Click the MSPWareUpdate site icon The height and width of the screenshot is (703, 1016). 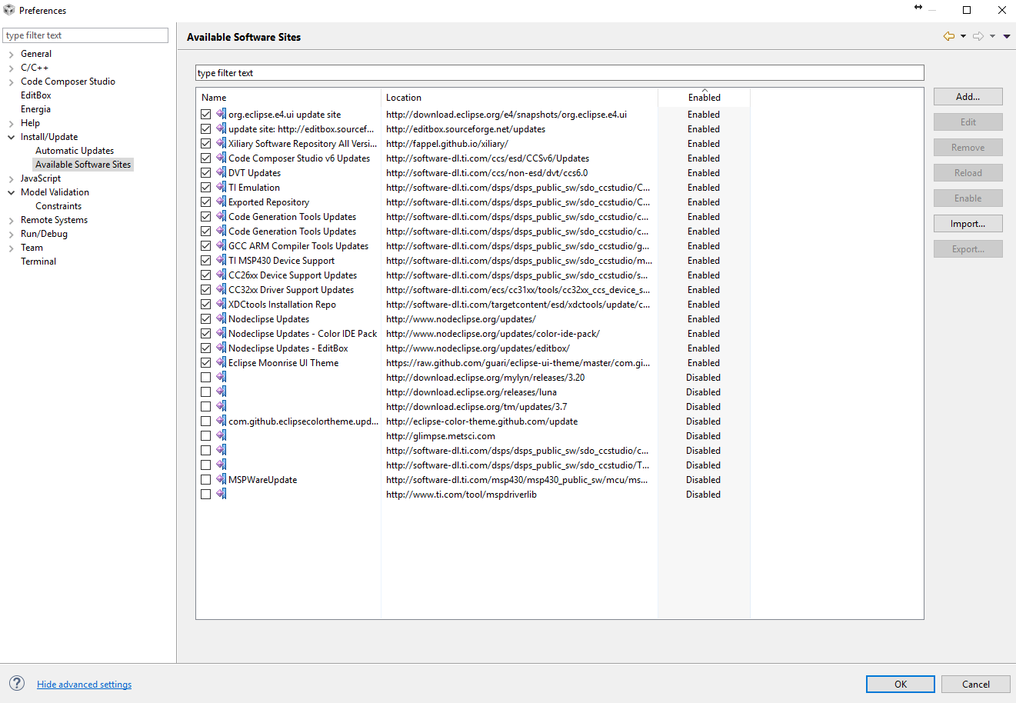point(221,479)
